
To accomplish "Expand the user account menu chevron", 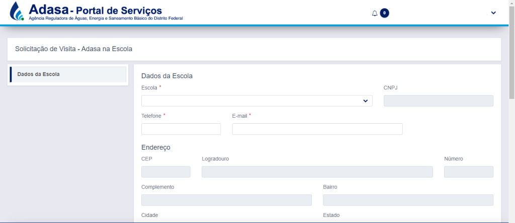I will [493, 13].
